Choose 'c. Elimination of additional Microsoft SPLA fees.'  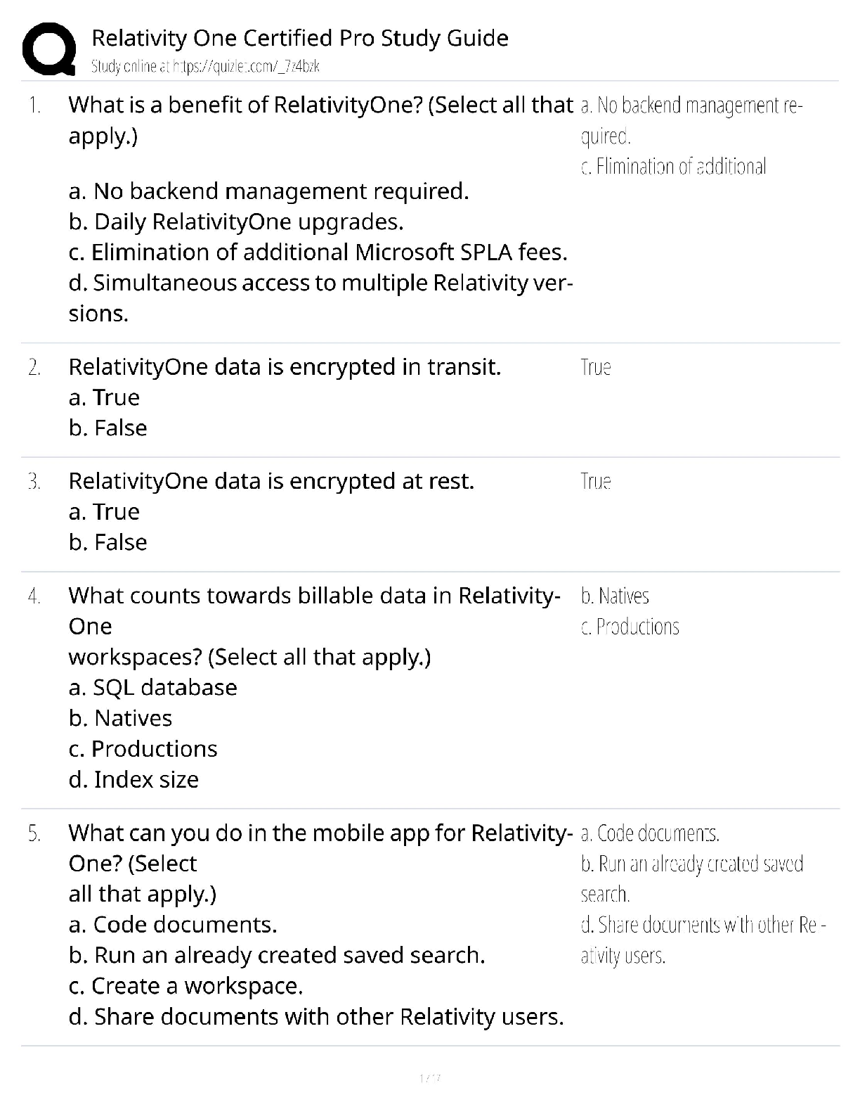318,252
